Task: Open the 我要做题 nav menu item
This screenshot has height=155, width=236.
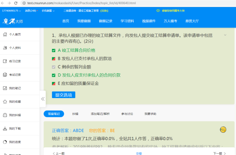Action: [84, 21]
